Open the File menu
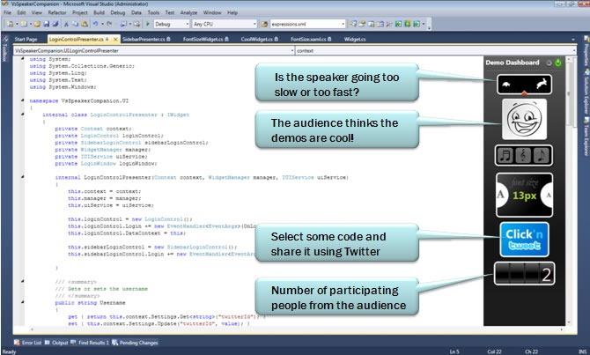 7,12
